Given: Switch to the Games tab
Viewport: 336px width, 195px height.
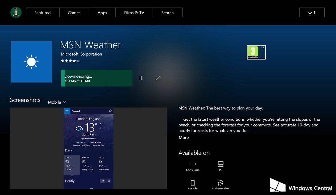Looking at the screenshot, I should pos(74,13).
